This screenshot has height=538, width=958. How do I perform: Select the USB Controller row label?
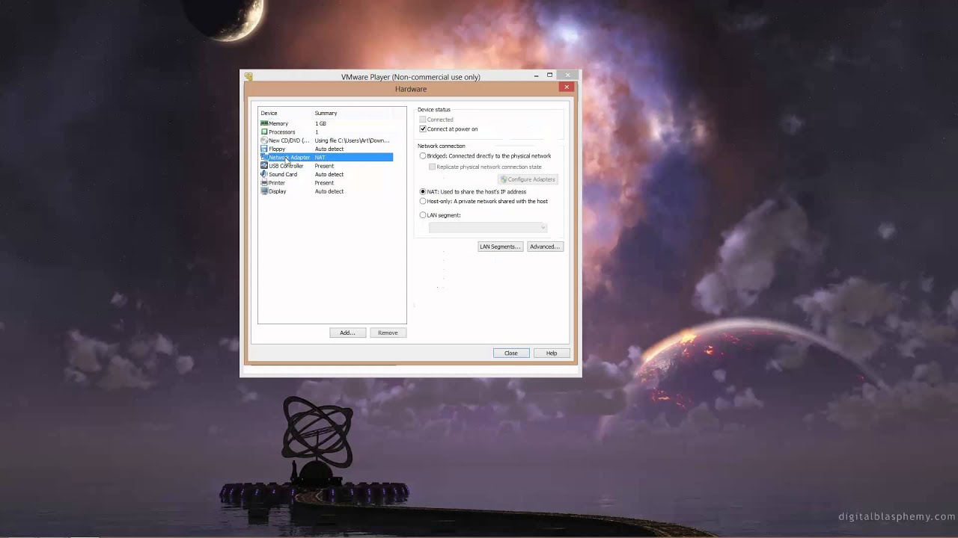point(286,166)
